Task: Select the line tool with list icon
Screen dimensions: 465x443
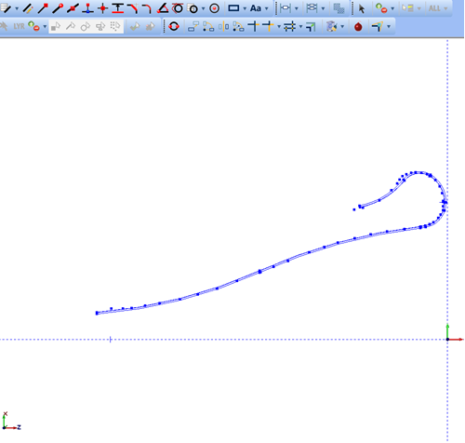Action: point(6,8)
